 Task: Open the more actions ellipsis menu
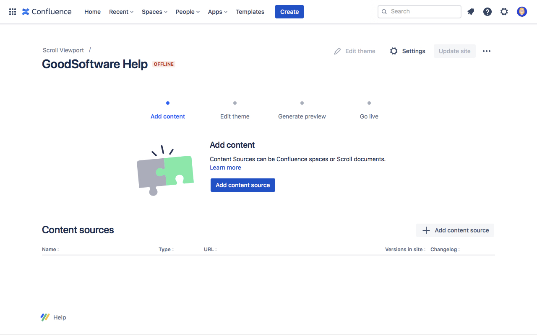487,51
